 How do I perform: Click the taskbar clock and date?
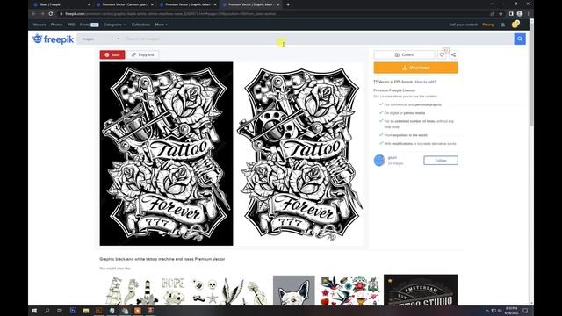[511, 311]
